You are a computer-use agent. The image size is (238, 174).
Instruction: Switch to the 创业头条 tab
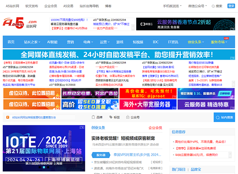pos(98,128)
